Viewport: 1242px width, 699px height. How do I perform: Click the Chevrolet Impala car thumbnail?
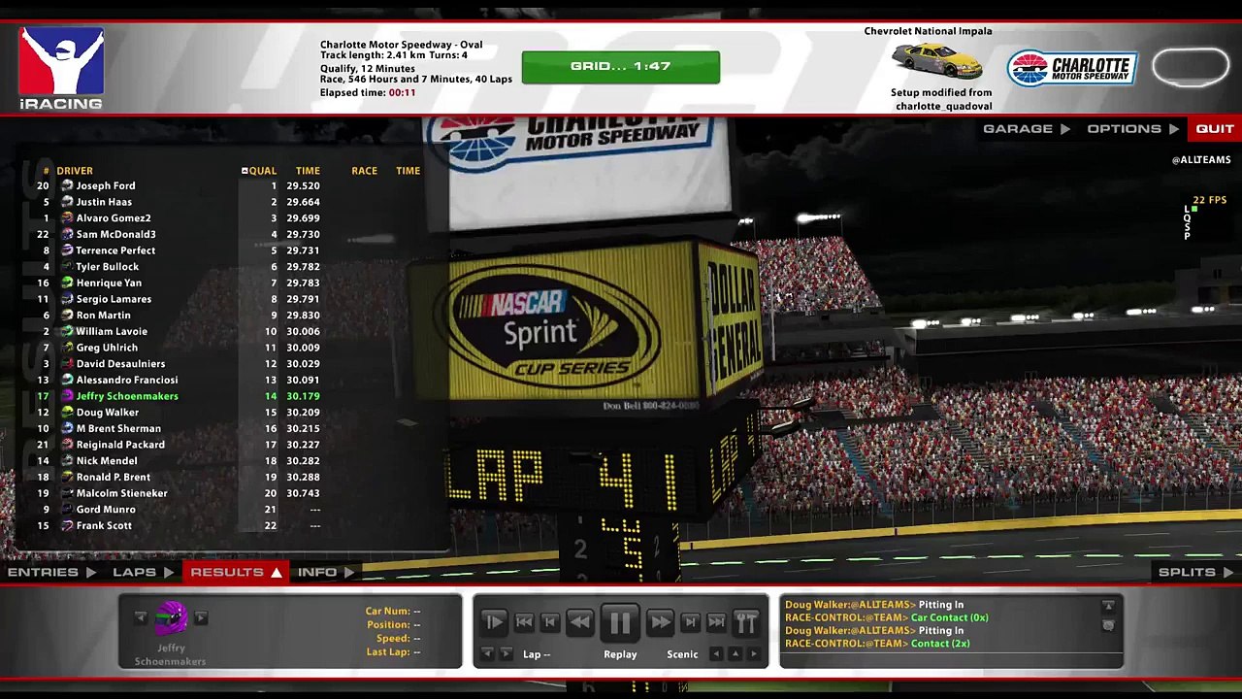936,61
